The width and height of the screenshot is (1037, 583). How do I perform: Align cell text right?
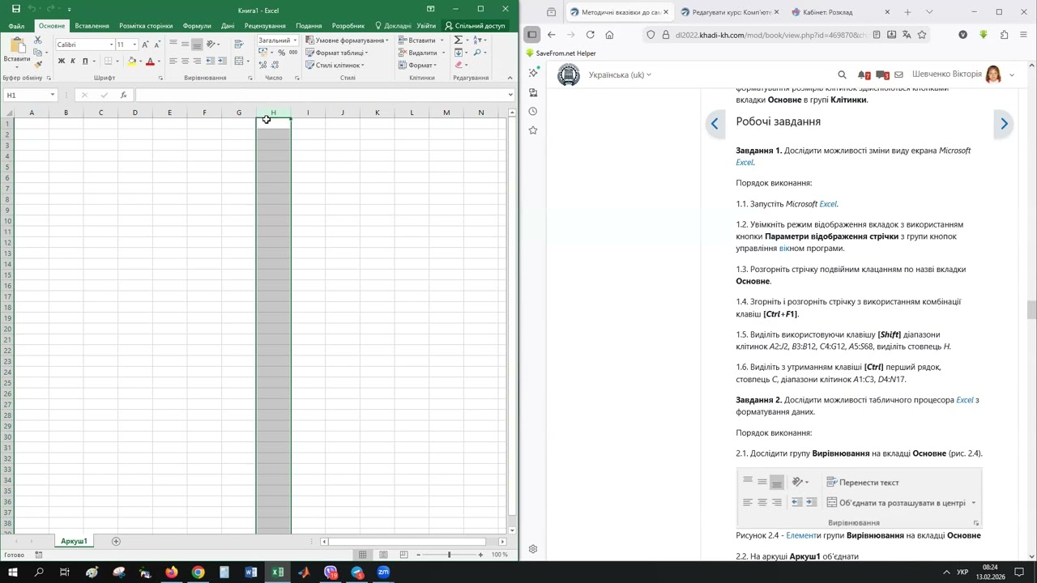coord(197,61)
